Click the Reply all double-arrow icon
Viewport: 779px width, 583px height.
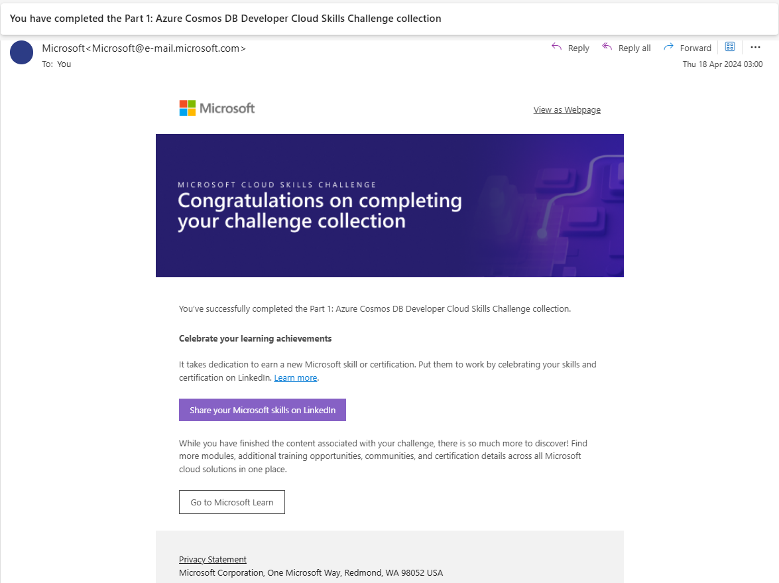607,46
